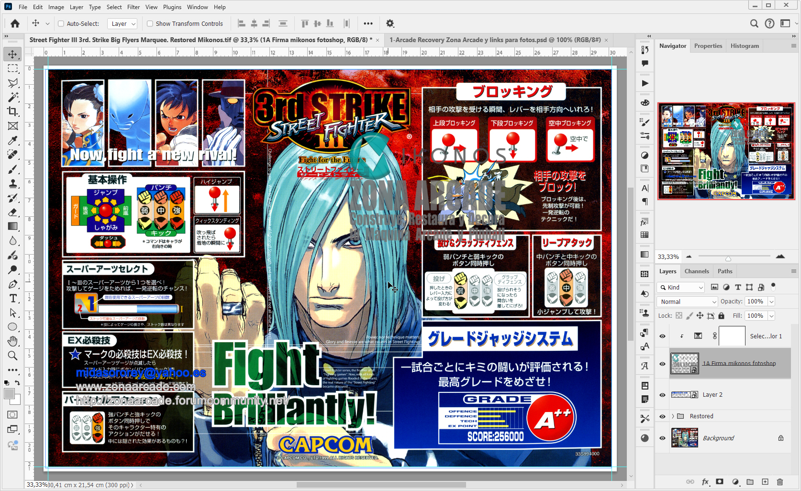
Task: Toggle lock transparent pixels
Action: click(679, 316)
